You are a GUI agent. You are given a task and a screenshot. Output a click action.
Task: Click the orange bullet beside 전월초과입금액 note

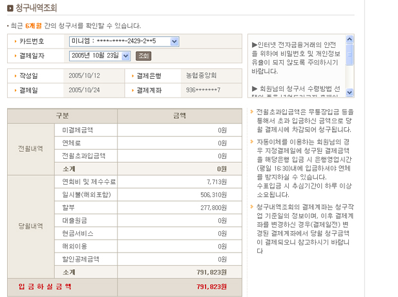click(251, 111)
